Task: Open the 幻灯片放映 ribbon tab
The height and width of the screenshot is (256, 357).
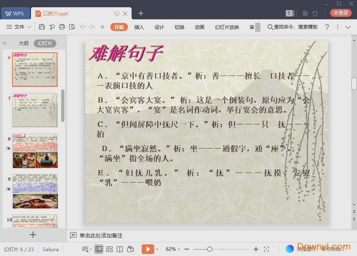Action: coord(227,27)
